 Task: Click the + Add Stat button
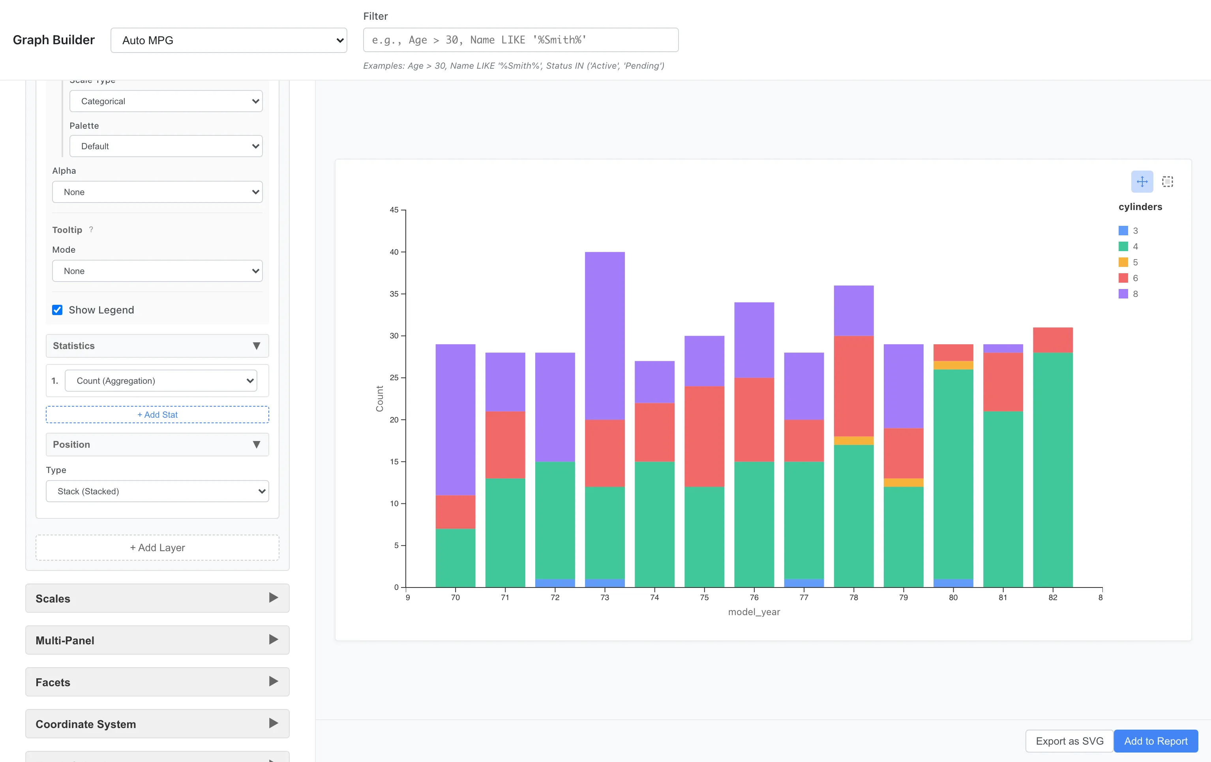coord(157,415)
